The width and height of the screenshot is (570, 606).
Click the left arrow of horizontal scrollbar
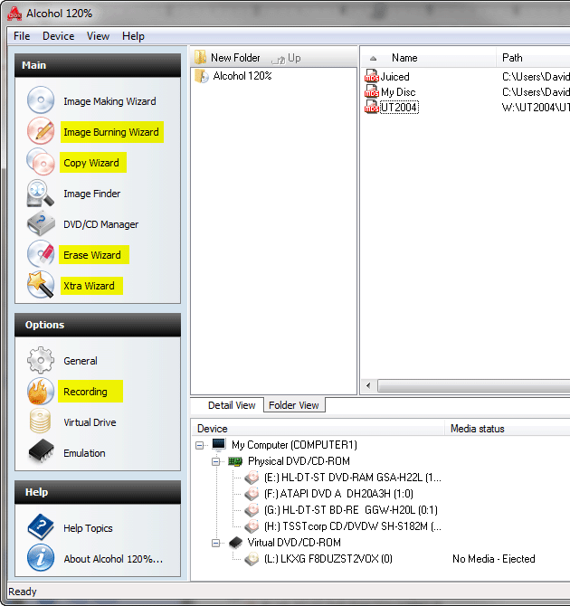(368, 385)
